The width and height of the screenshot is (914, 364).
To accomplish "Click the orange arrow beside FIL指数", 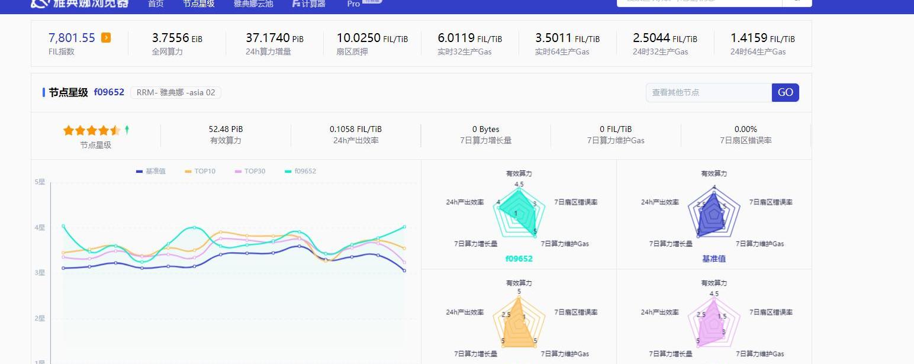I will pyautogui.click(x=106, y=38).
